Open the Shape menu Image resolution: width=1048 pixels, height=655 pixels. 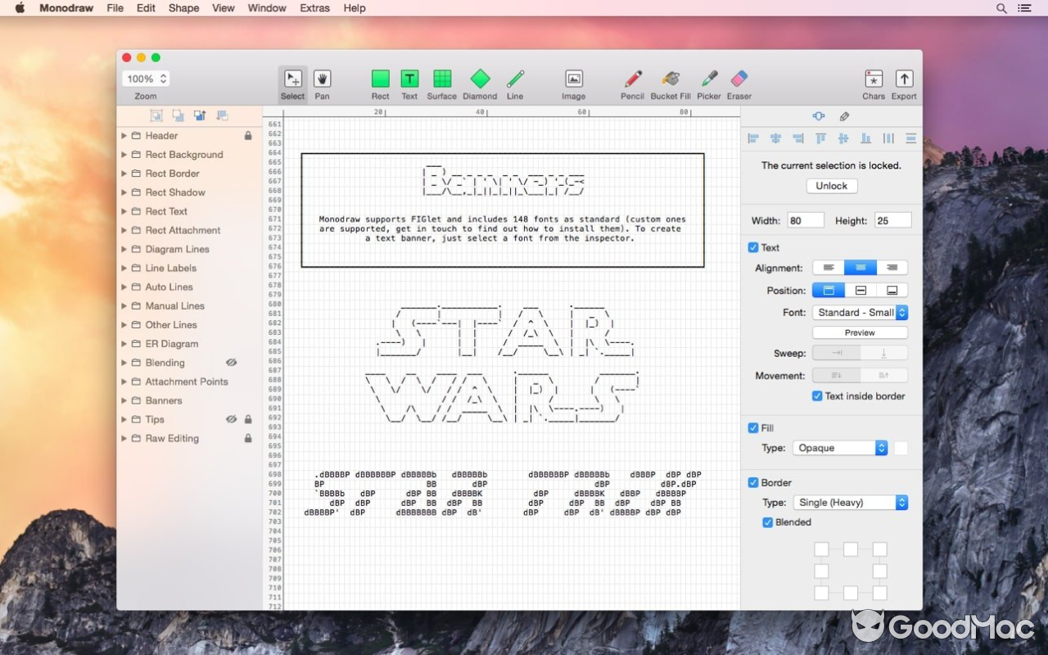[183, 8]
